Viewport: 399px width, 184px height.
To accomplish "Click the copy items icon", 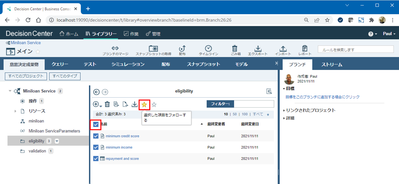I will pyautogui.click(x=116, y=104).
